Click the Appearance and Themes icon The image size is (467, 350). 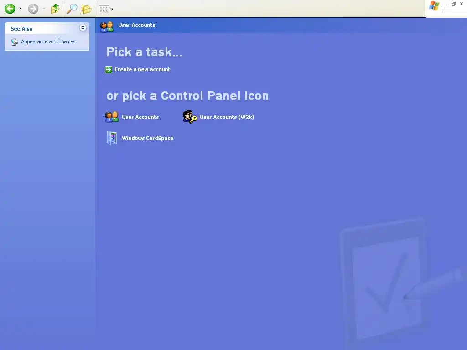[x=15, y=41]
